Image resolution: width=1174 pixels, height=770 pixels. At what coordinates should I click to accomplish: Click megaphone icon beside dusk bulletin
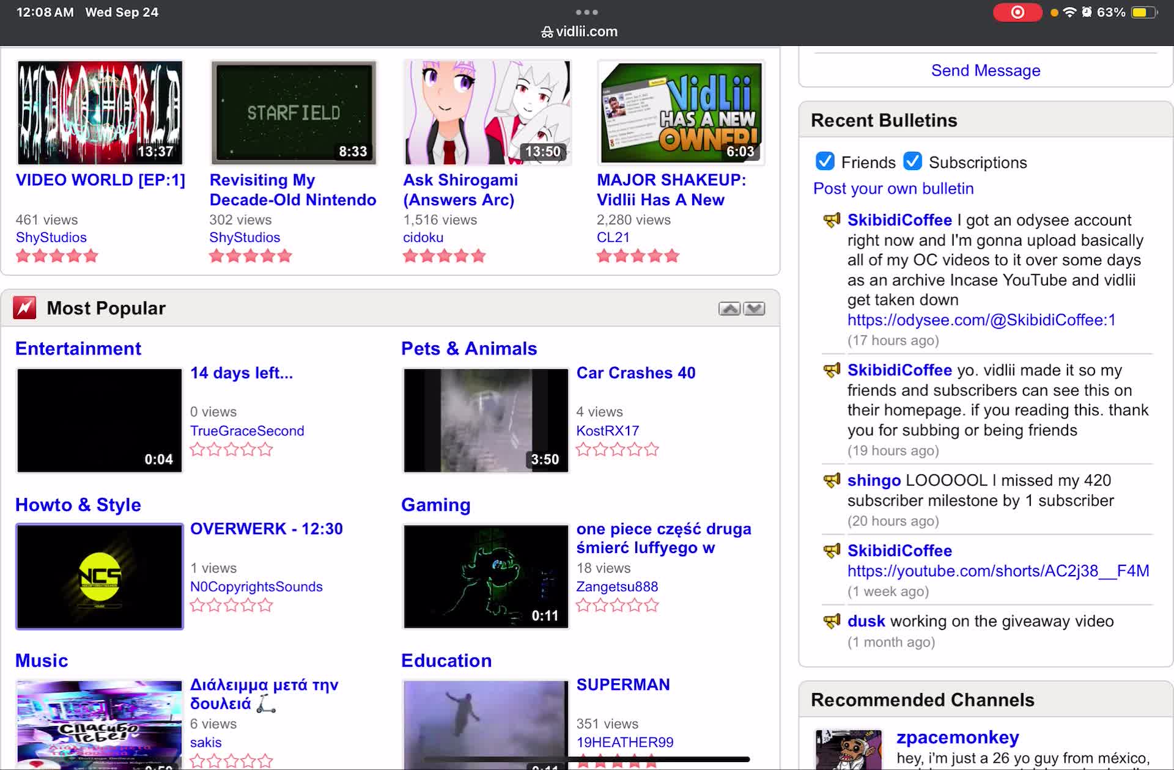point(832,621)
